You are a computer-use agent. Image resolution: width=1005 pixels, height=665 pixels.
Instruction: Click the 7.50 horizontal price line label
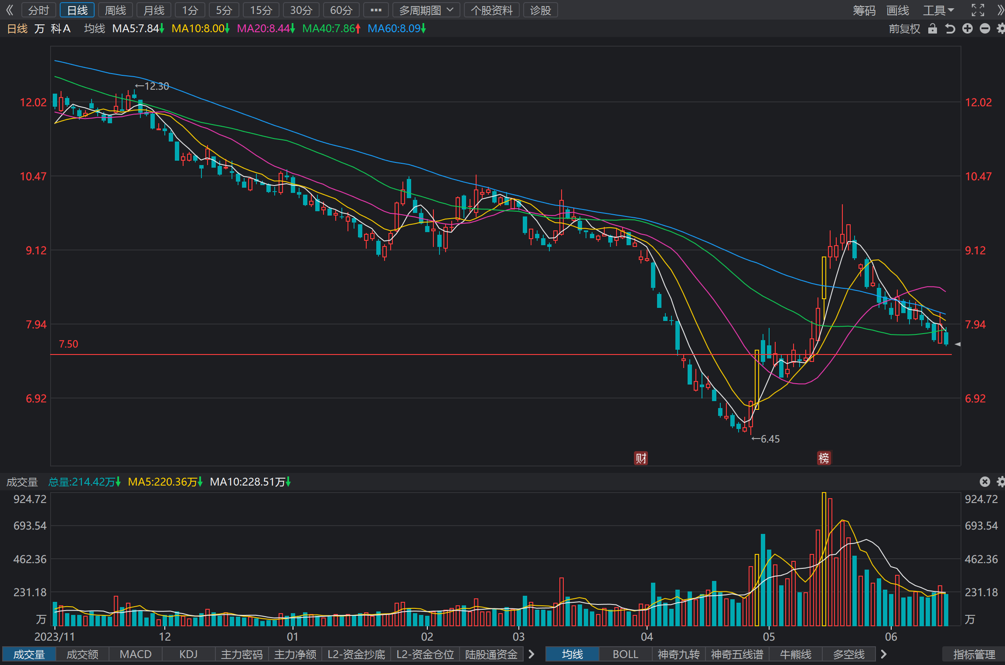click(68, 344)
